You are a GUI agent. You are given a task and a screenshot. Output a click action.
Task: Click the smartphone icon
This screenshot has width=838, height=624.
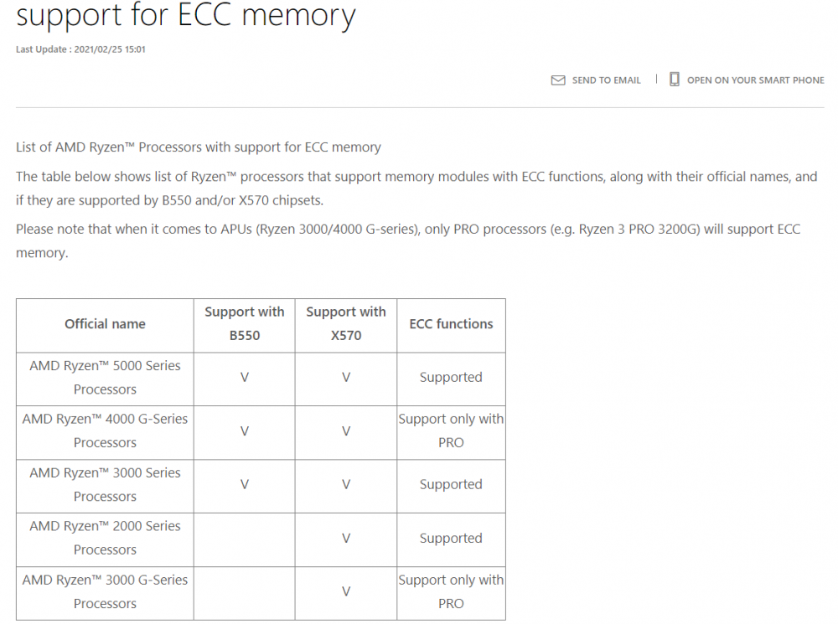tap(675, 79)
